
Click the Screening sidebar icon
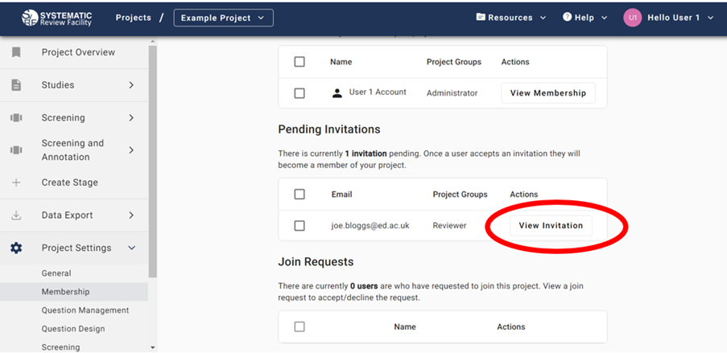pos(16,118)
